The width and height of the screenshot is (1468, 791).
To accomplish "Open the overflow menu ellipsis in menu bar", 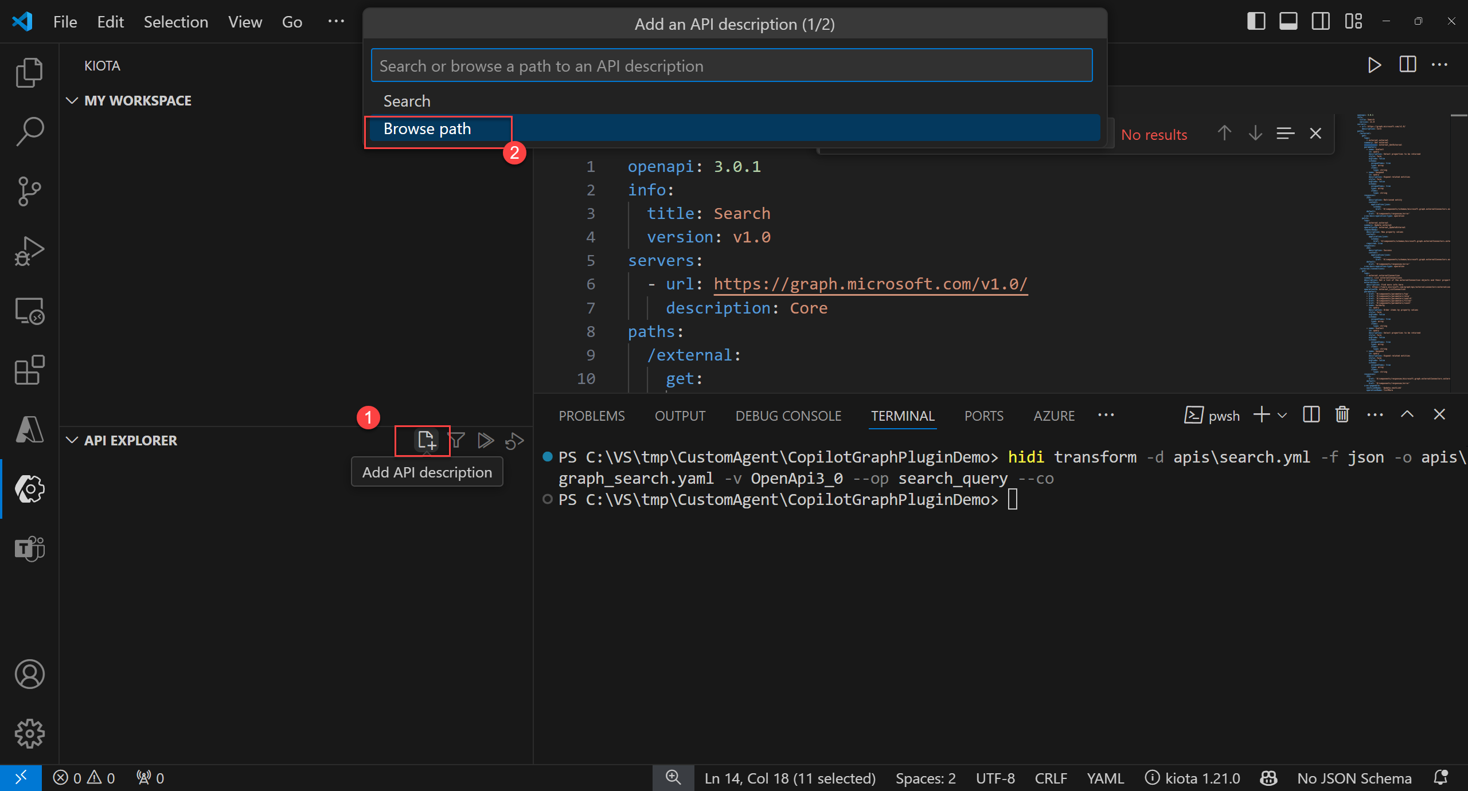I will [336, 22].
